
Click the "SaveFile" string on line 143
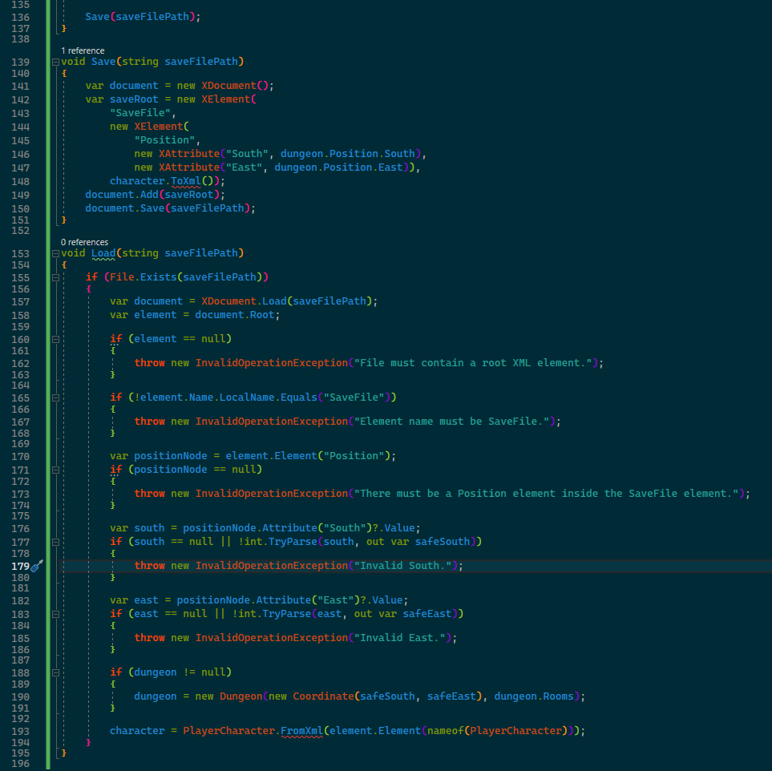[140, 113]
